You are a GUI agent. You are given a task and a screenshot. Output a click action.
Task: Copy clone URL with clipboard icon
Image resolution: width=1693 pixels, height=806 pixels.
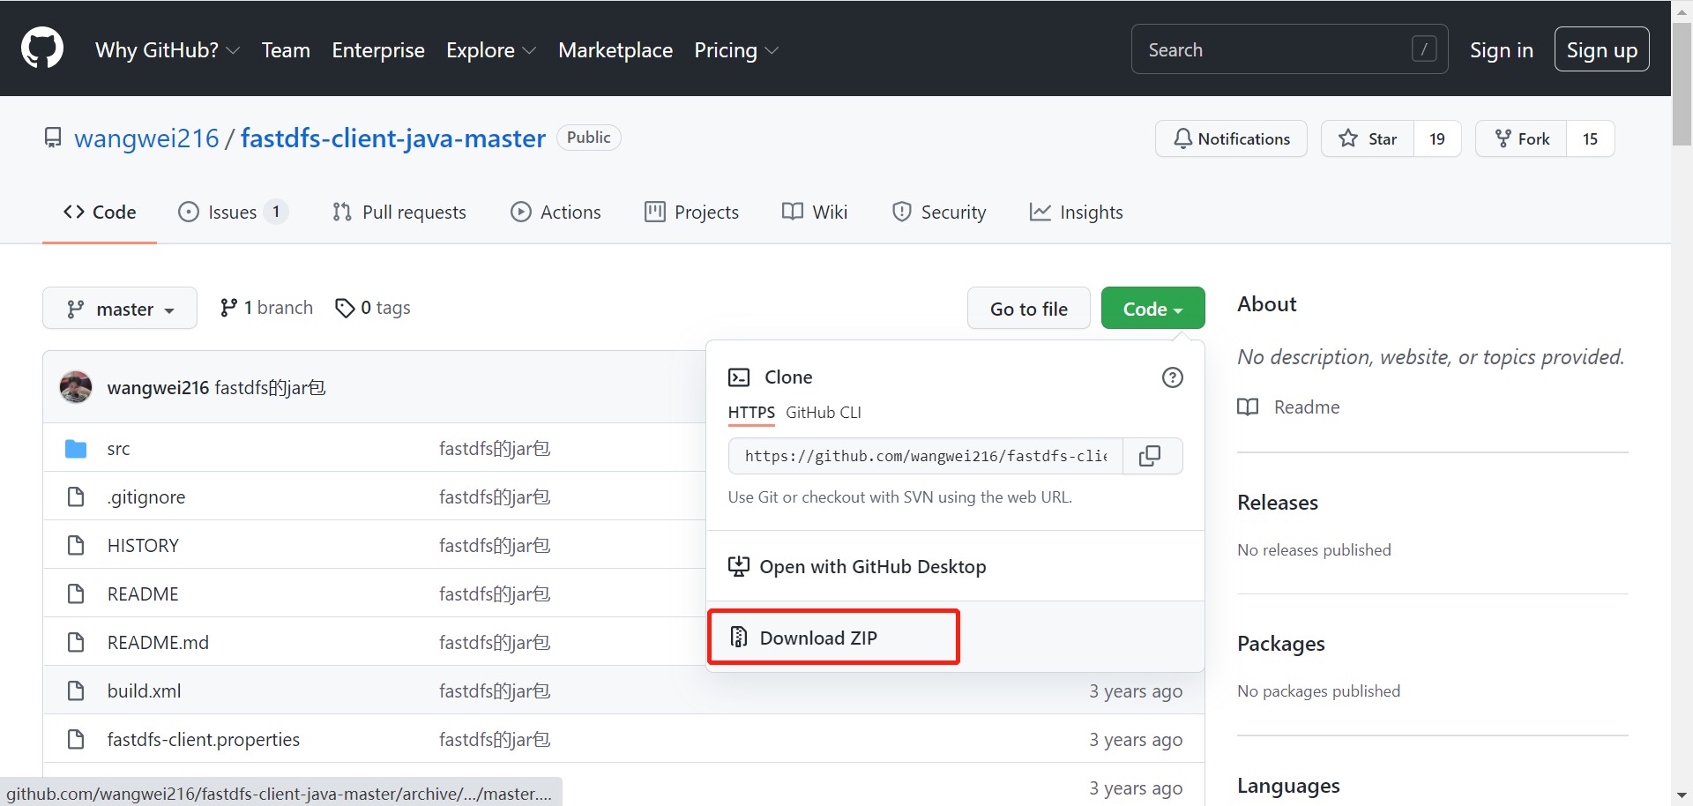1150,456
